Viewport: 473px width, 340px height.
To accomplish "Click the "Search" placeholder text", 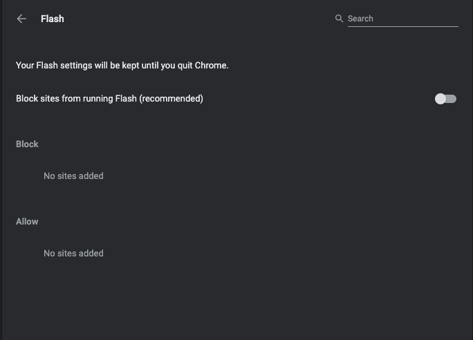I will pyautogui.click(x=360, y=19).
